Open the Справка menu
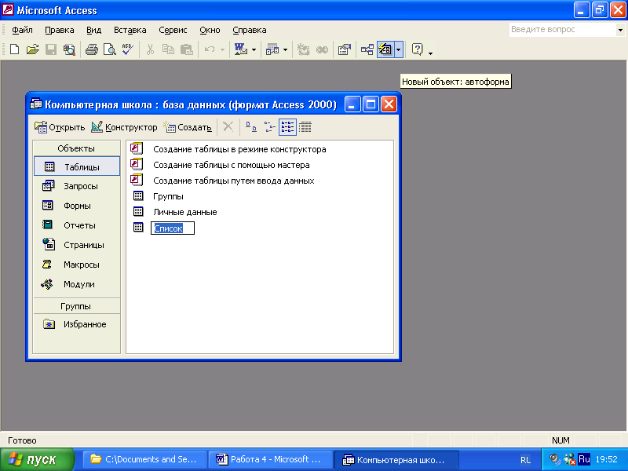 pyautogui.click(x=249, y=30)
